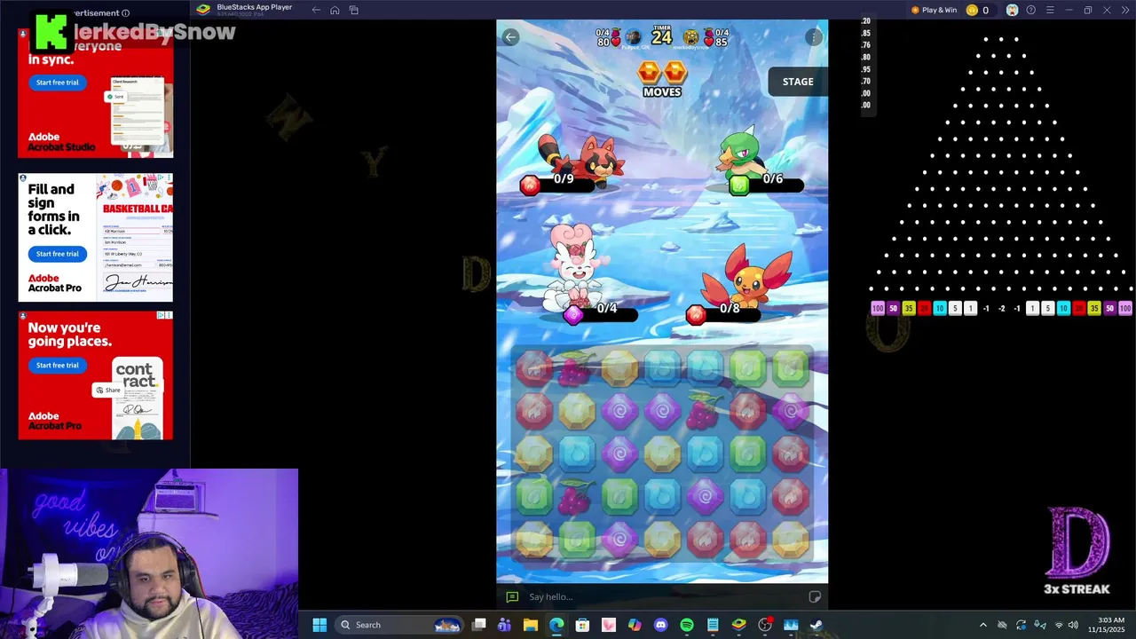Screen dimensions: 1136x639
Task: Tap the STAGE button
Action: pyautogui.click(x=797, y=82)
